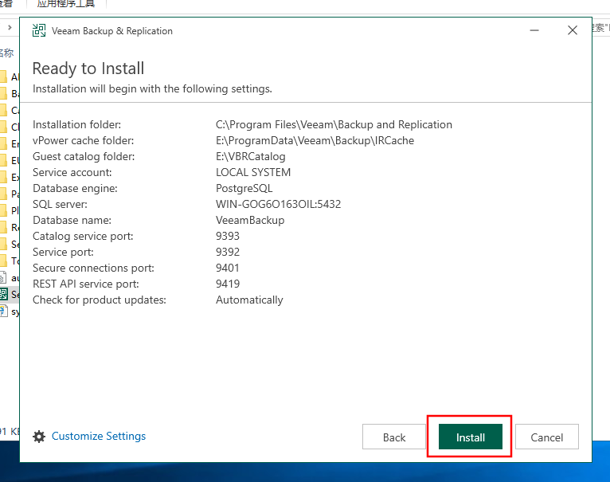Viewport: 610px width, 482px height.
Task: Select the Catalog service port label
Action: point(83,237)
